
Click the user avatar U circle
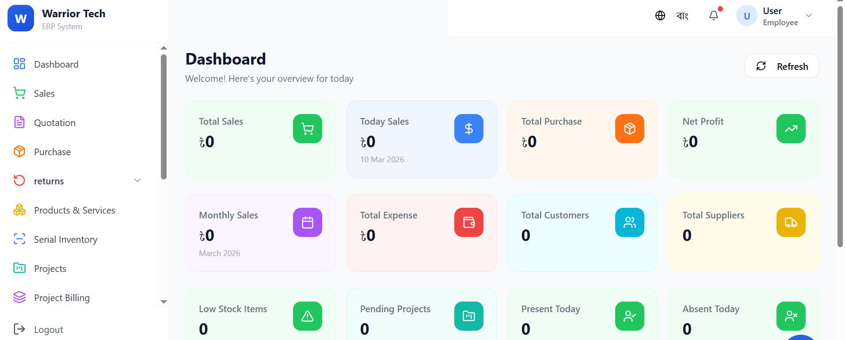[747, 16]
